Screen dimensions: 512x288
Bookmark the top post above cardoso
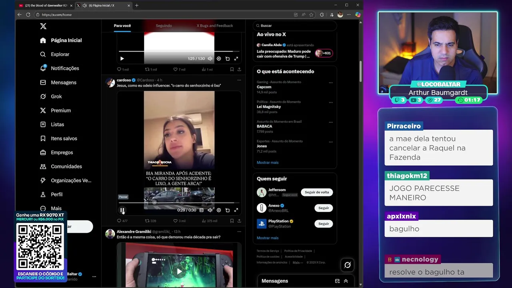pos(232,70)
